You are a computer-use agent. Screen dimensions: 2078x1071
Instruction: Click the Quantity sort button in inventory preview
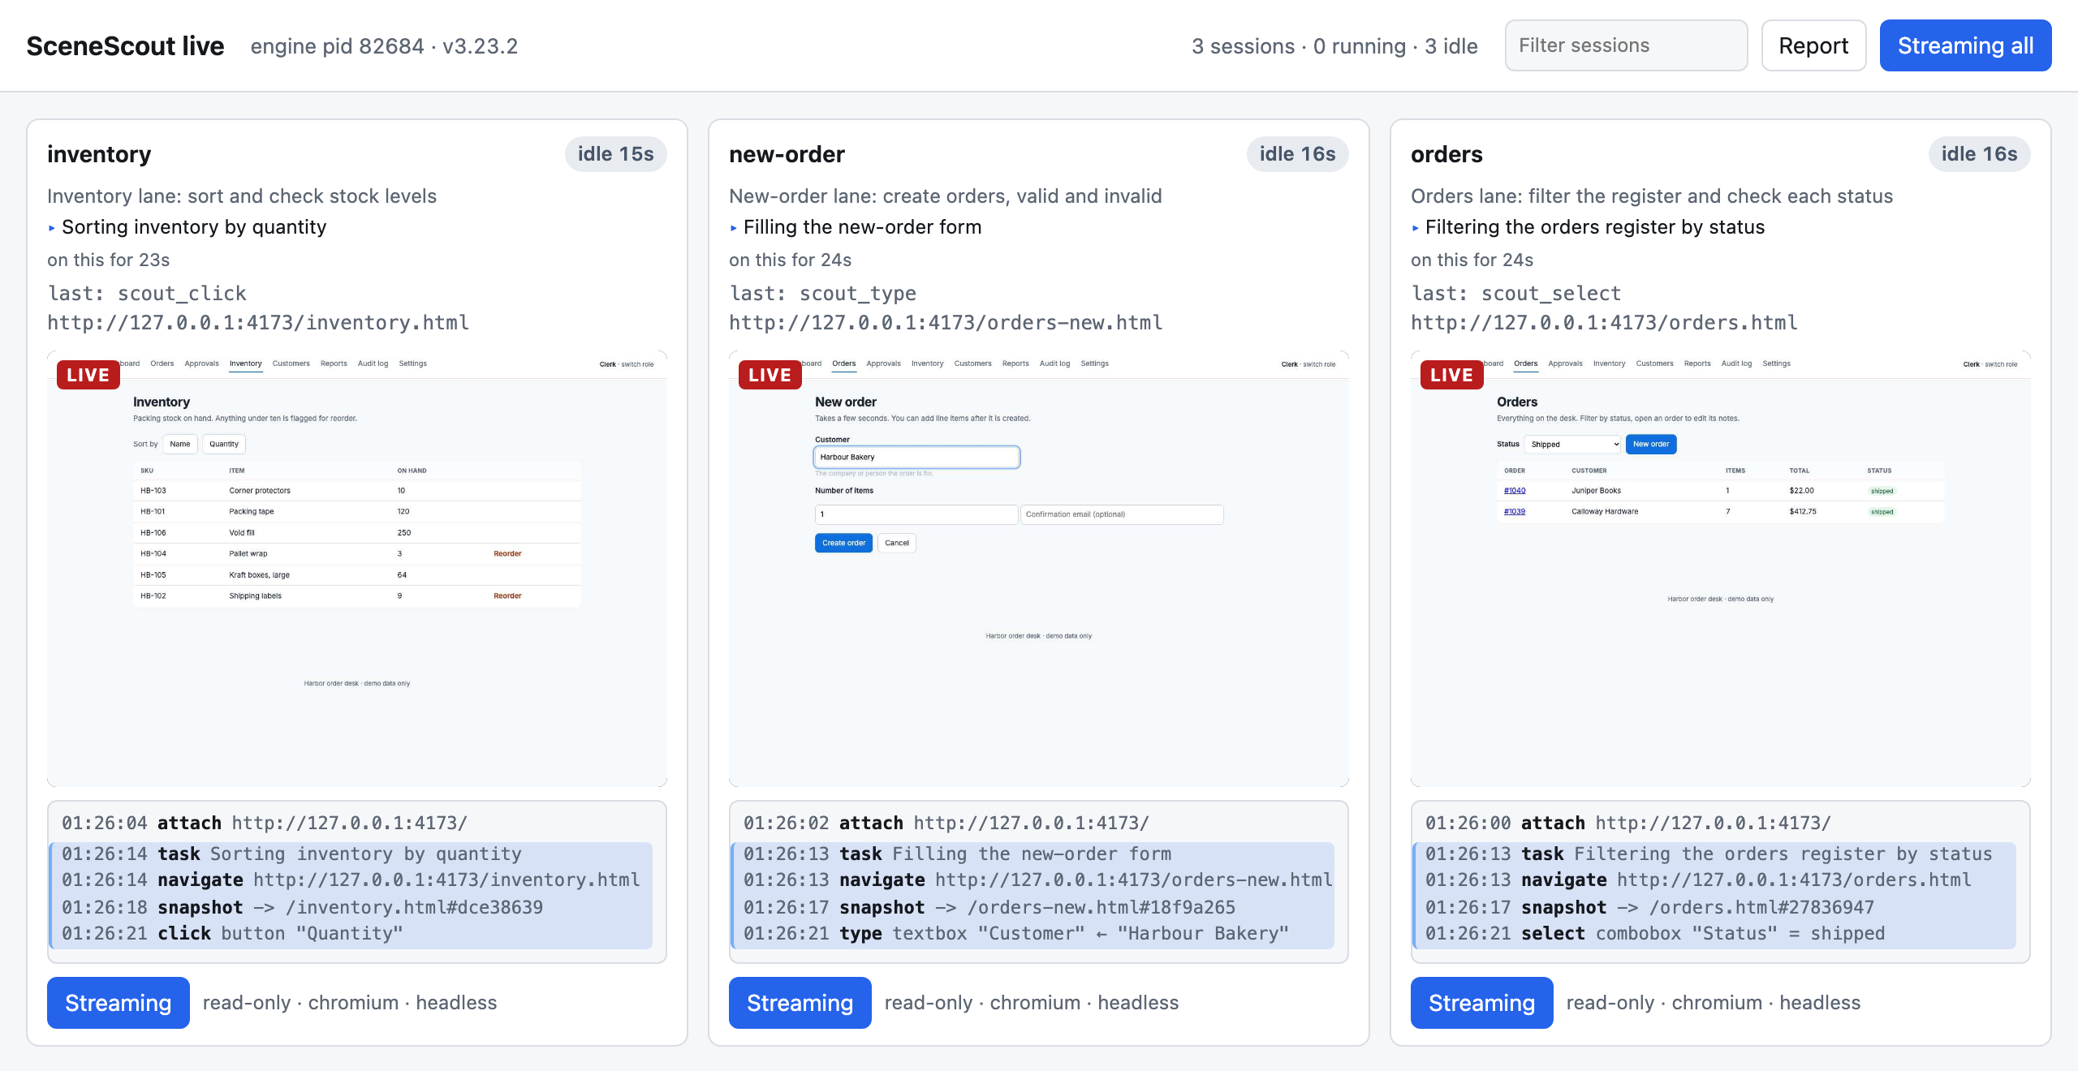(x=224, y=444)
